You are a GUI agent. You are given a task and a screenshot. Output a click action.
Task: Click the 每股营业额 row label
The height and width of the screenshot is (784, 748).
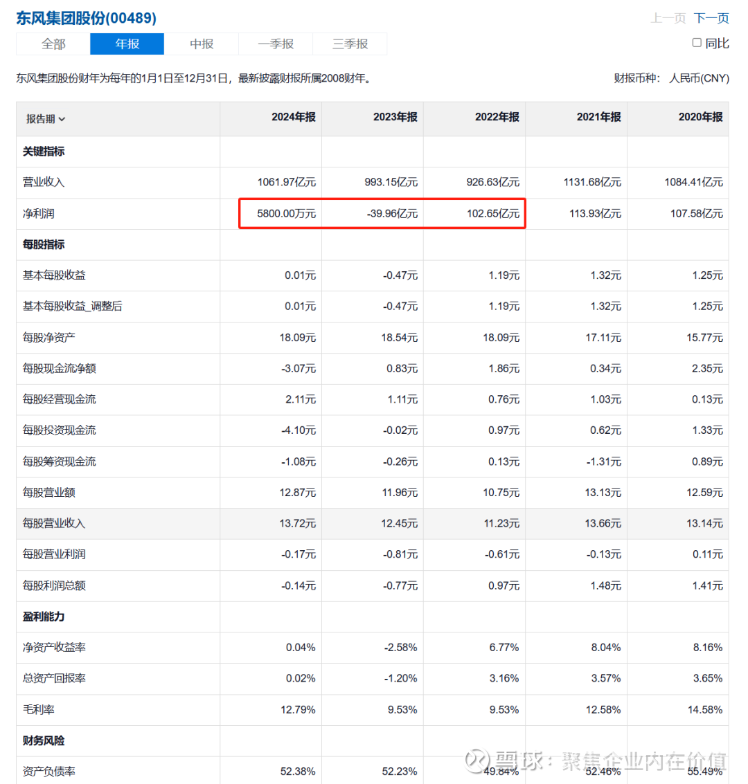click(x=49, y=493)
